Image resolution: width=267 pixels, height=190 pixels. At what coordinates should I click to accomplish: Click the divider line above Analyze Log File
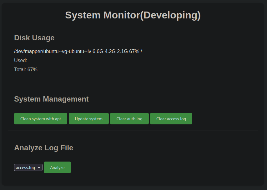point(133,131)
